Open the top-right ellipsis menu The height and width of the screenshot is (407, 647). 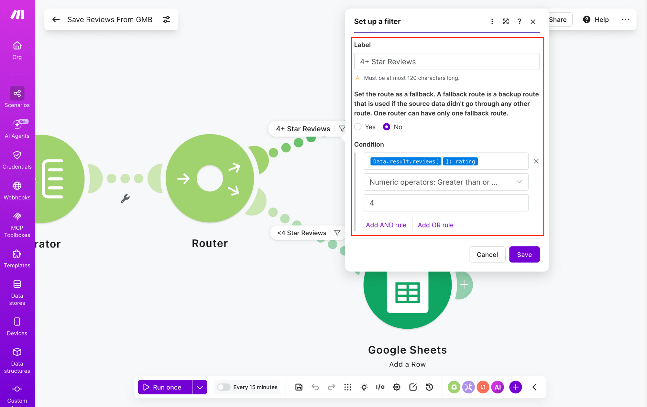tap(626, 19)
